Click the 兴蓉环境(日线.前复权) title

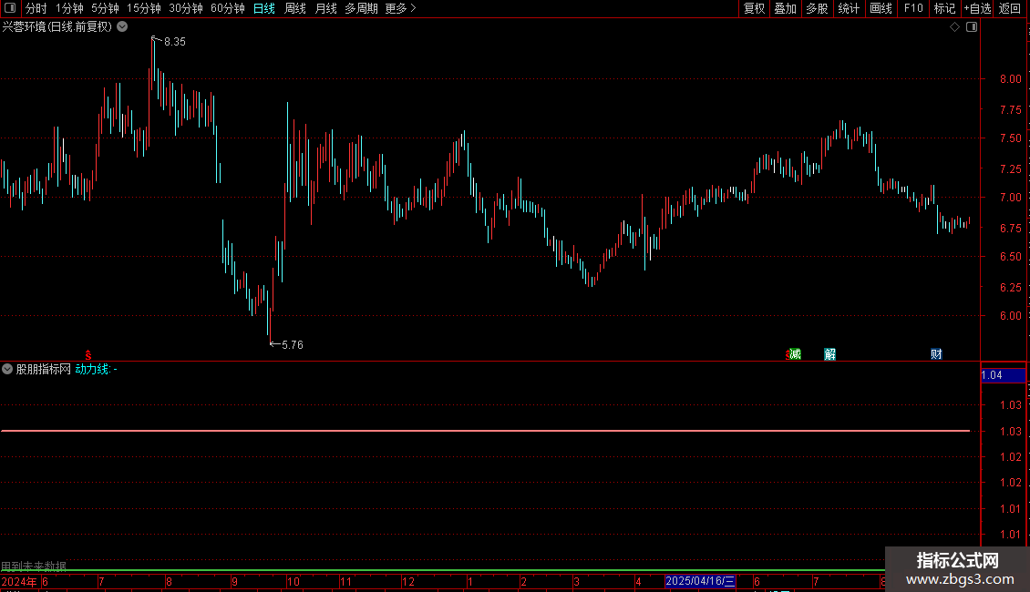[x=57, y=27]
